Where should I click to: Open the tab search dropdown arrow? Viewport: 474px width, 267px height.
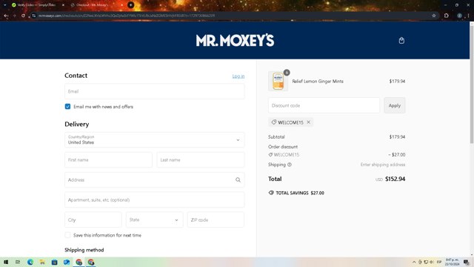(5, 5)
